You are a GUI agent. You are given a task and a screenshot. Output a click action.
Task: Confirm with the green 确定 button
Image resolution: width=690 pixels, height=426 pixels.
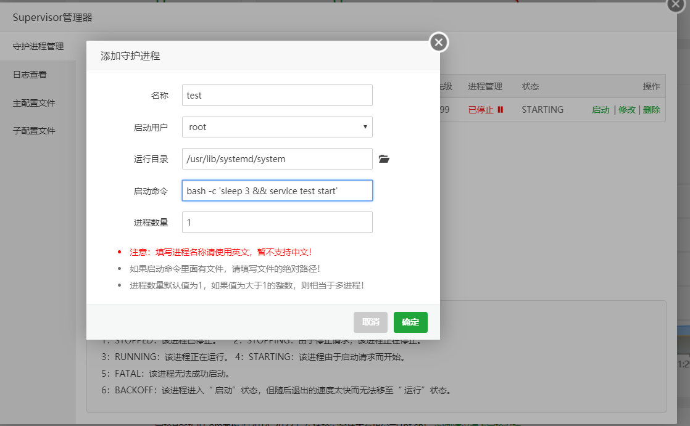[x=410, y=322]
